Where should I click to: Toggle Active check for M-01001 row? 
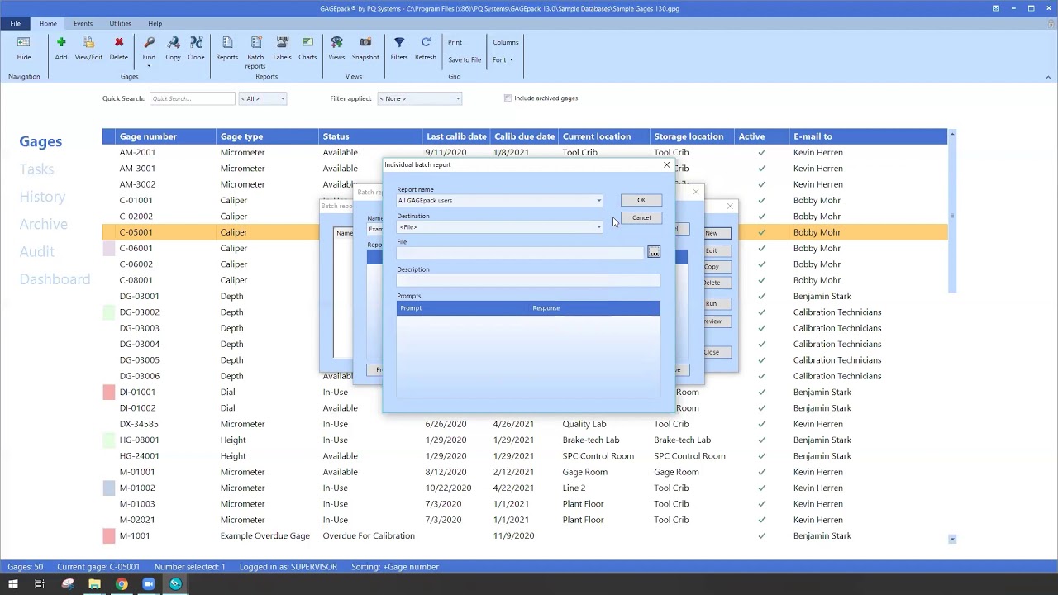point(761,472)
